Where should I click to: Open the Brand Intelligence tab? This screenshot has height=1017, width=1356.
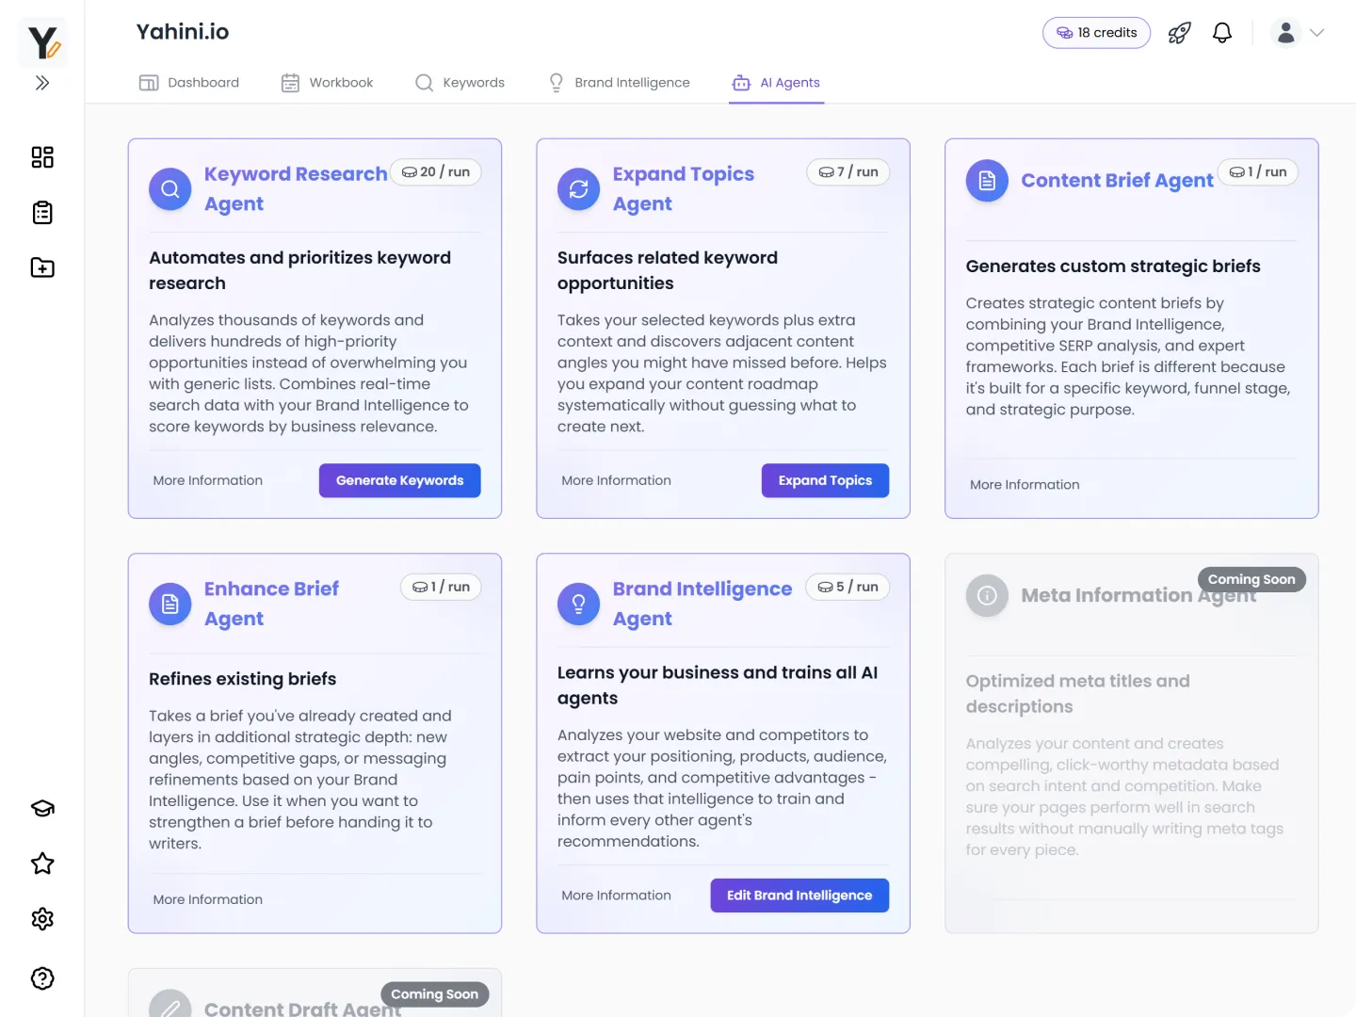tap(620, 83)
